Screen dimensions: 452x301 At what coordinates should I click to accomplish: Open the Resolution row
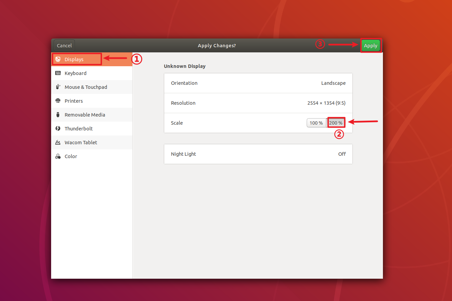tap(258, 103)
